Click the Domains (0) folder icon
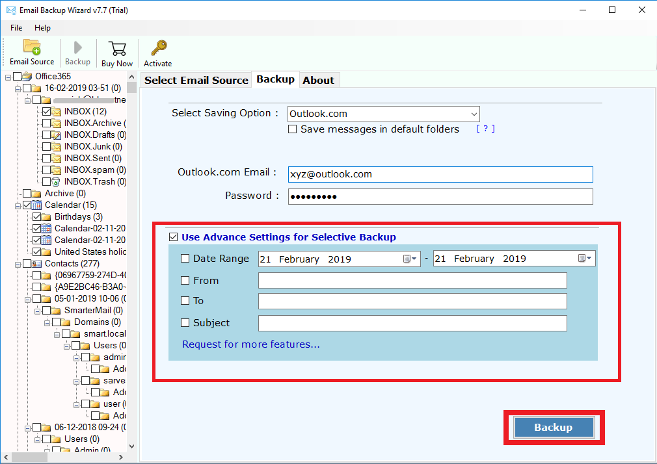The width and height of the screenshot is (657, 464). point(66,322)
